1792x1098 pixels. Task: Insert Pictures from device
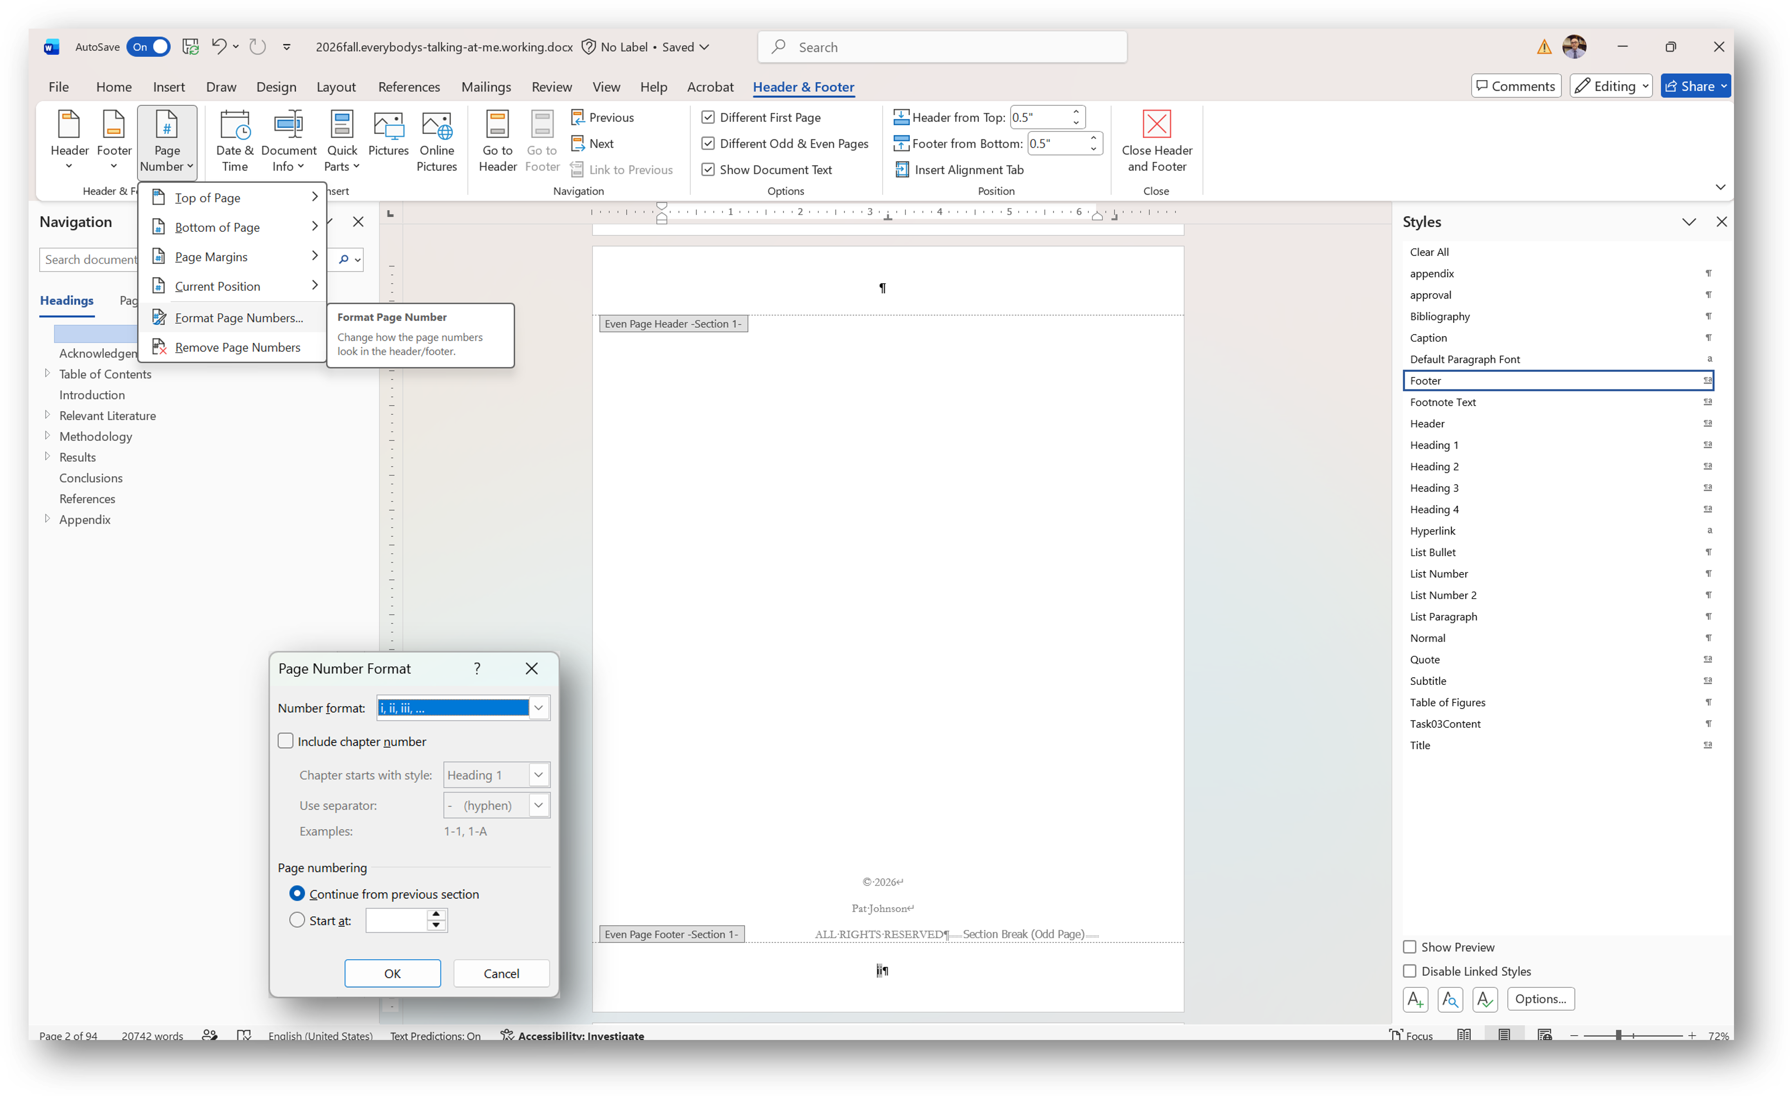389,134
